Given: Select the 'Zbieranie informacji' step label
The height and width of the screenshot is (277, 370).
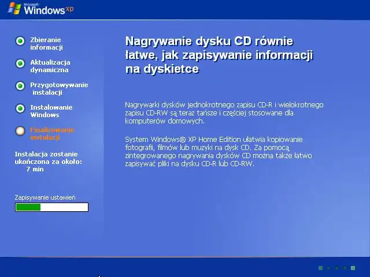Looking at the screenshot, I should pyautogui.click(x=46, y=44).
